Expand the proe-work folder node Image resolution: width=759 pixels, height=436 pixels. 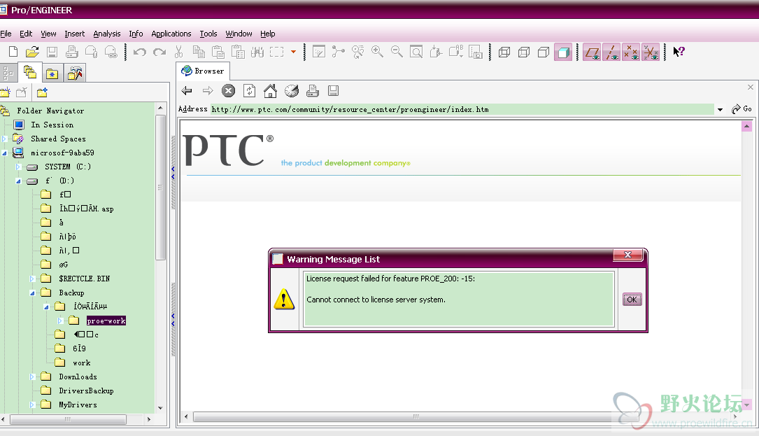pyautogui.click(x=60, y=321)
